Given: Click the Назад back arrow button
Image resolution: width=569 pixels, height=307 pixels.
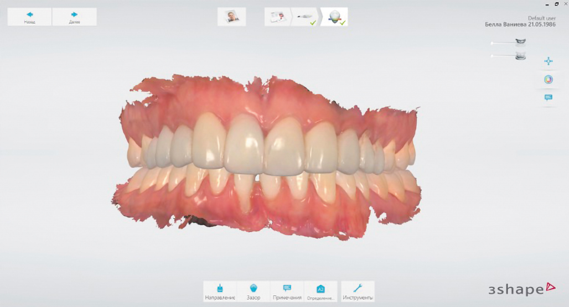Looking at the screenshot, I should pyautogui.click(x=29, y=17).
